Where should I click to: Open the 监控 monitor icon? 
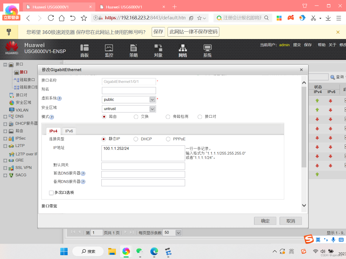[109, 51]
